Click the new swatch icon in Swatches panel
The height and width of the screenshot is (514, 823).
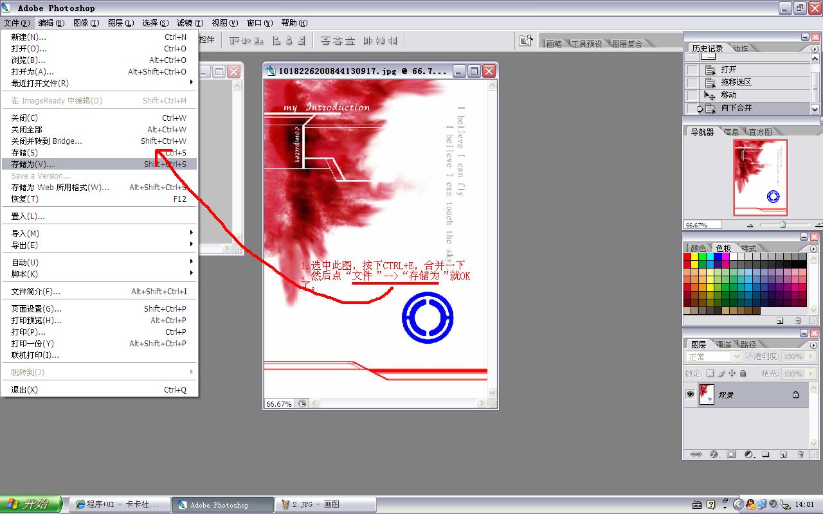[780, 320]
